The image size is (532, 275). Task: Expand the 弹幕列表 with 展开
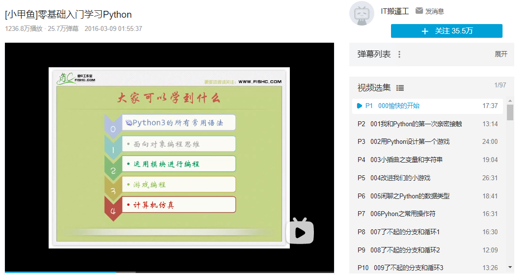[501, 54]
